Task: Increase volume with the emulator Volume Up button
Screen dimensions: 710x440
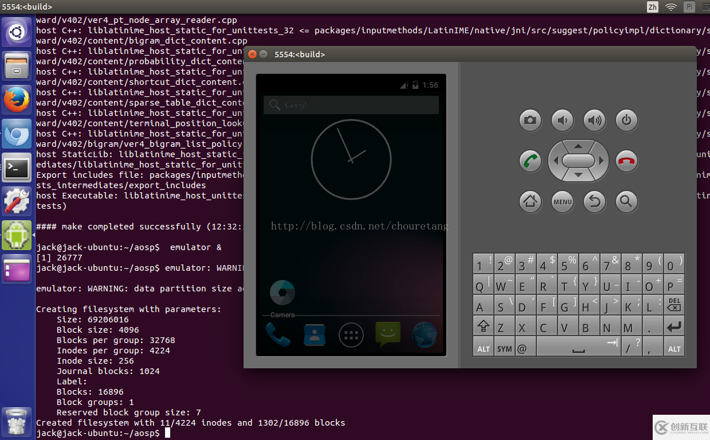Action: 594,120
